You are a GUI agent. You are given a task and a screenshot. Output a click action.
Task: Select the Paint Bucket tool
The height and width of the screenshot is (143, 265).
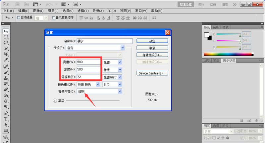(x=6, y=95)
